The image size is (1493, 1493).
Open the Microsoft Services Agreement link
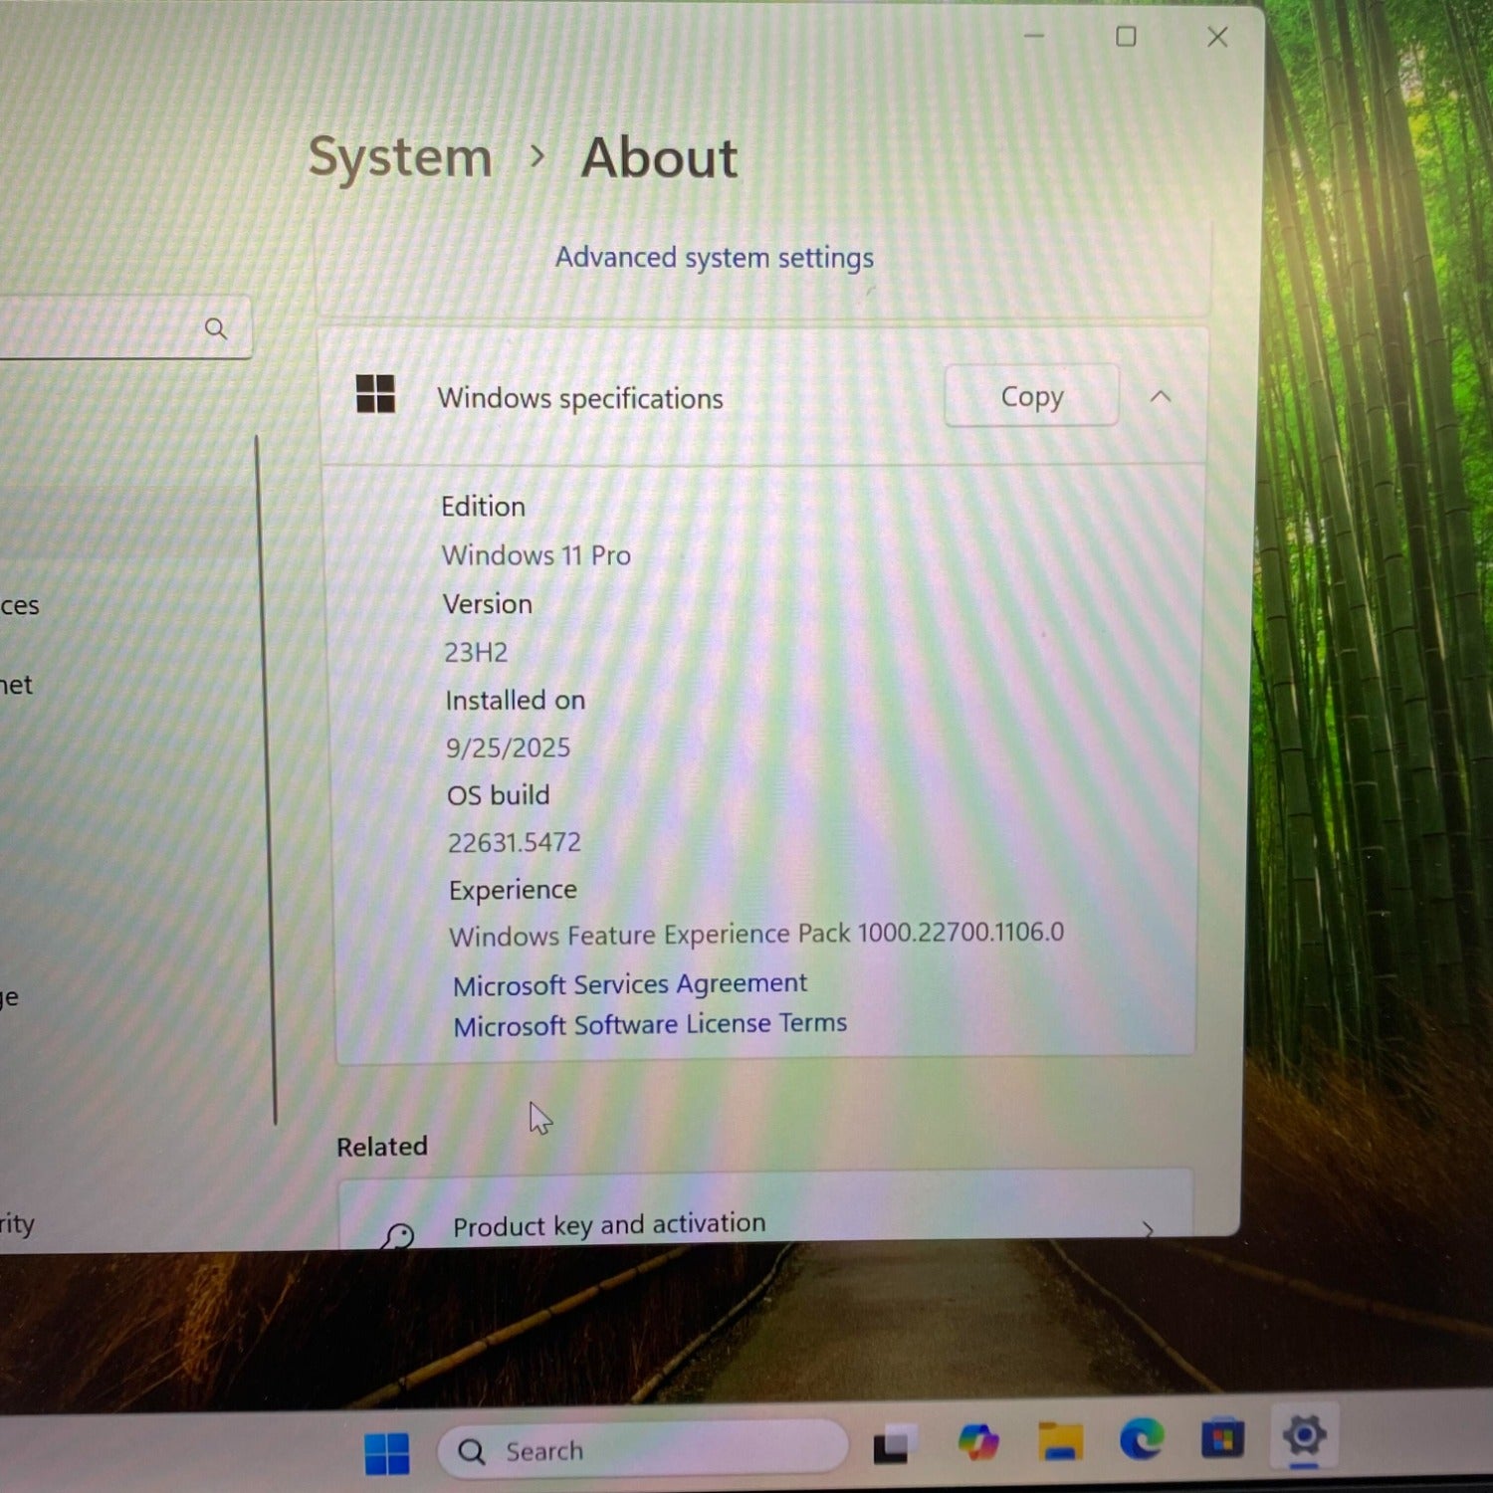pyautogui.click(x=629, y=984)
